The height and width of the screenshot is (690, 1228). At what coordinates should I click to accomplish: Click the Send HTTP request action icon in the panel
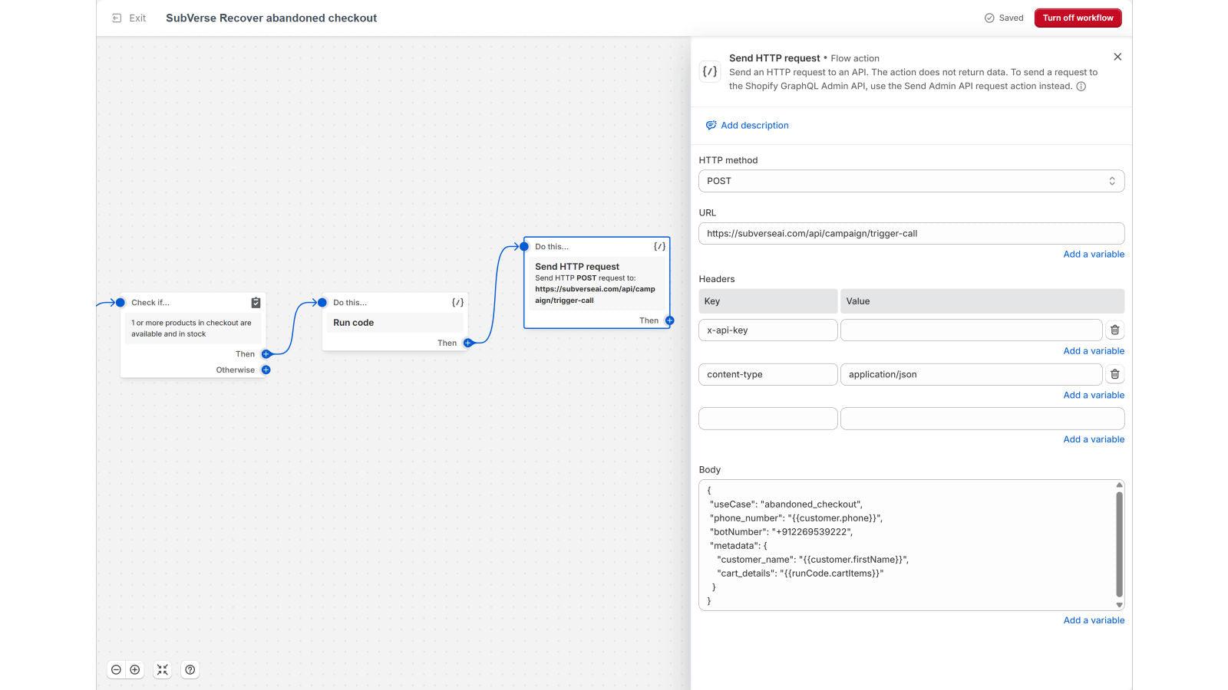[x=709, y=71]
